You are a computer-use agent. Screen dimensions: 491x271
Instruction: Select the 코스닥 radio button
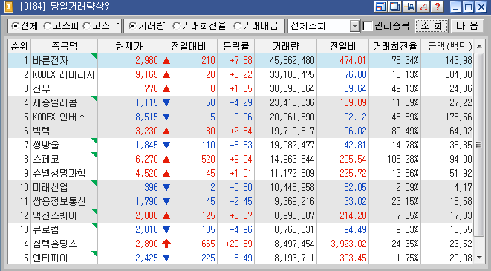point(86,26)
